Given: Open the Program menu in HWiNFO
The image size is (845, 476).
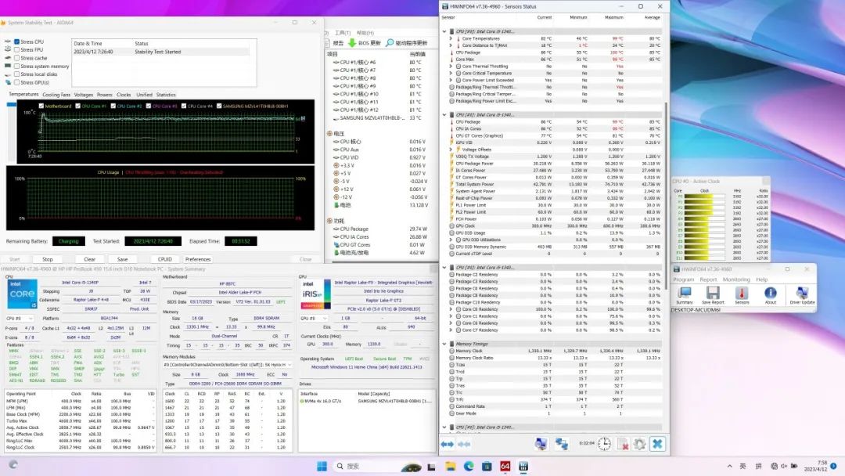Looking at the screenshot, I should [x=683, y=279].
